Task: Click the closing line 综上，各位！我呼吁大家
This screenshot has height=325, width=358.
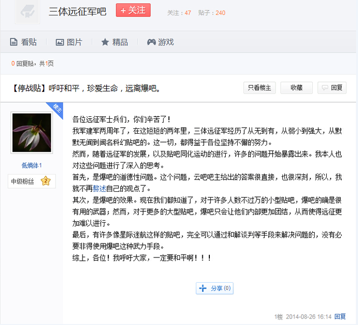Action: click(142, 258)
